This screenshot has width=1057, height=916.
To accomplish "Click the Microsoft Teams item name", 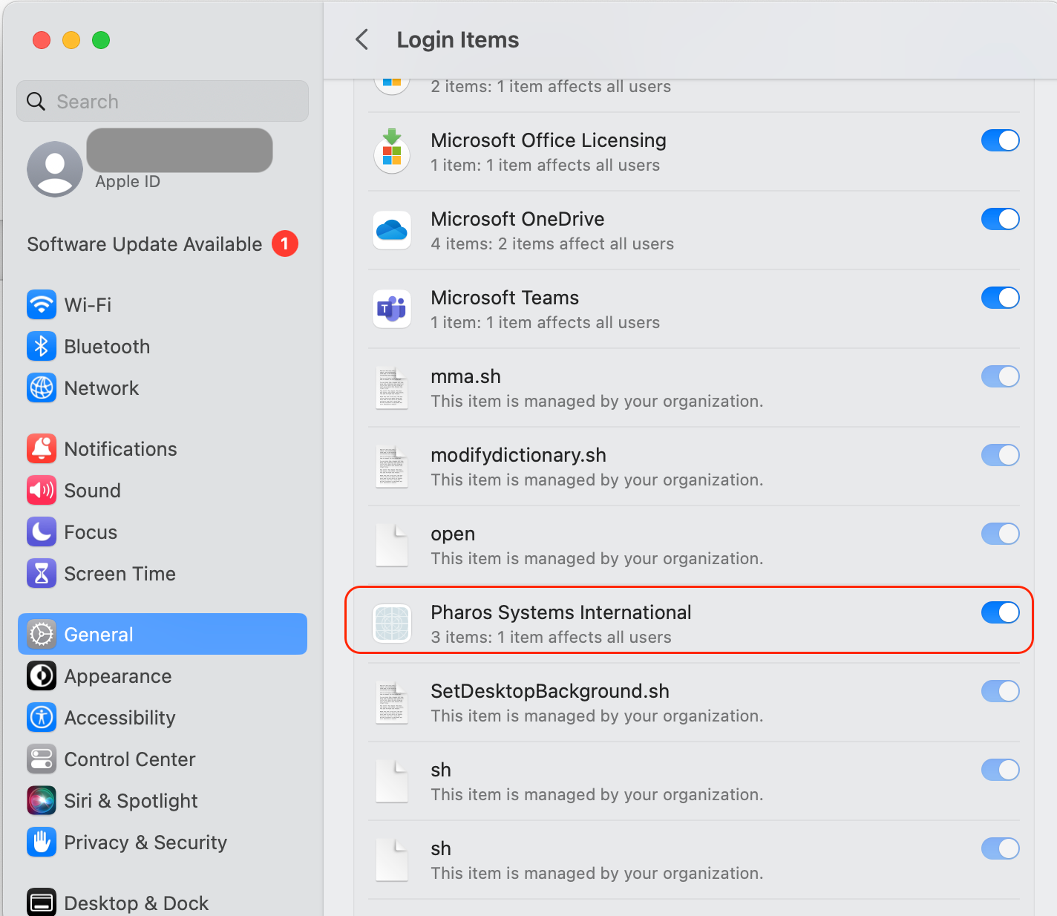I will point(505,298).
